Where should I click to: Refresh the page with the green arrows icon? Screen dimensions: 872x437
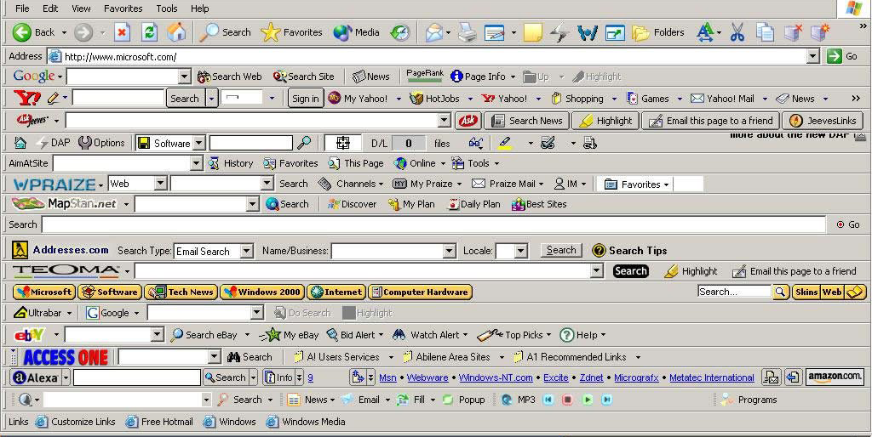149,32
